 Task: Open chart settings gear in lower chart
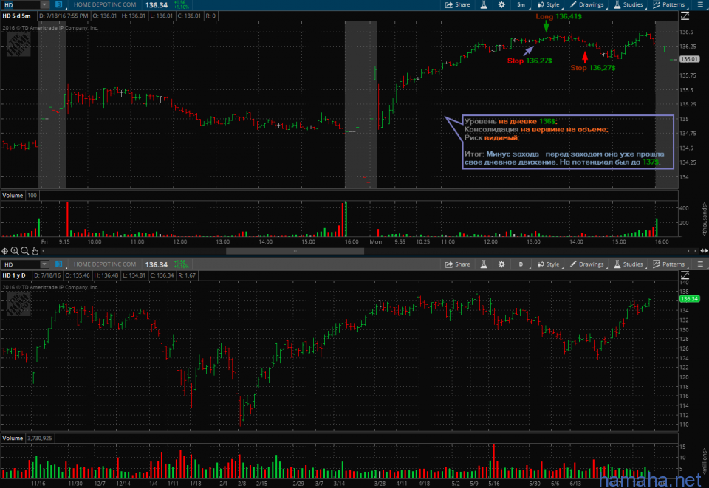point(501,264)
